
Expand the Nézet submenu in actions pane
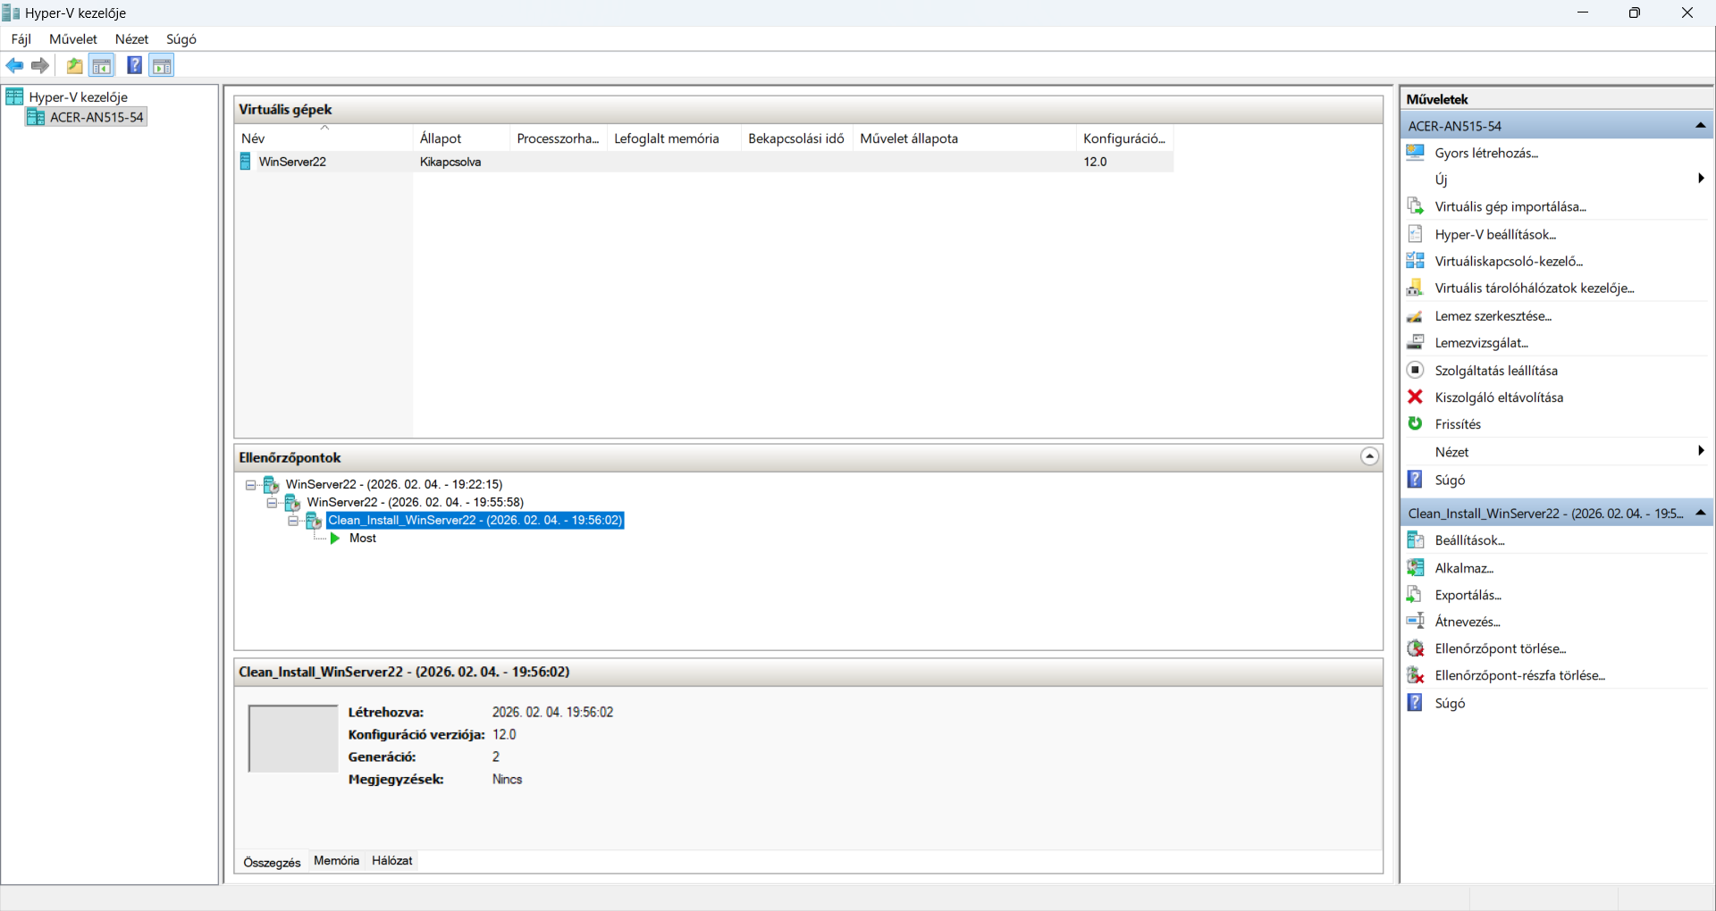(1701, 451)
